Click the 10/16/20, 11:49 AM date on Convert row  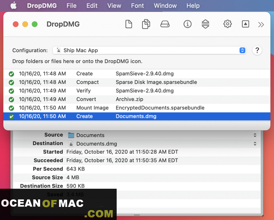(43, 99)
